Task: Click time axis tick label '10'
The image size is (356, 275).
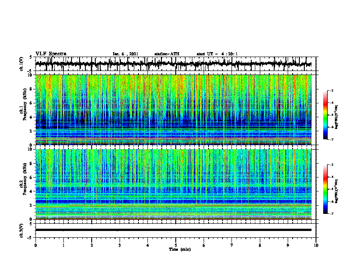Action: [x=316, y=245]
